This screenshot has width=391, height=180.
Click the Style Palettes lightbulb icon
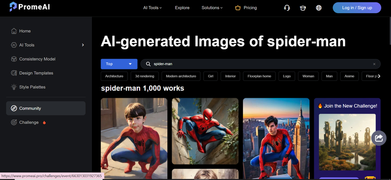click(14, 87)
